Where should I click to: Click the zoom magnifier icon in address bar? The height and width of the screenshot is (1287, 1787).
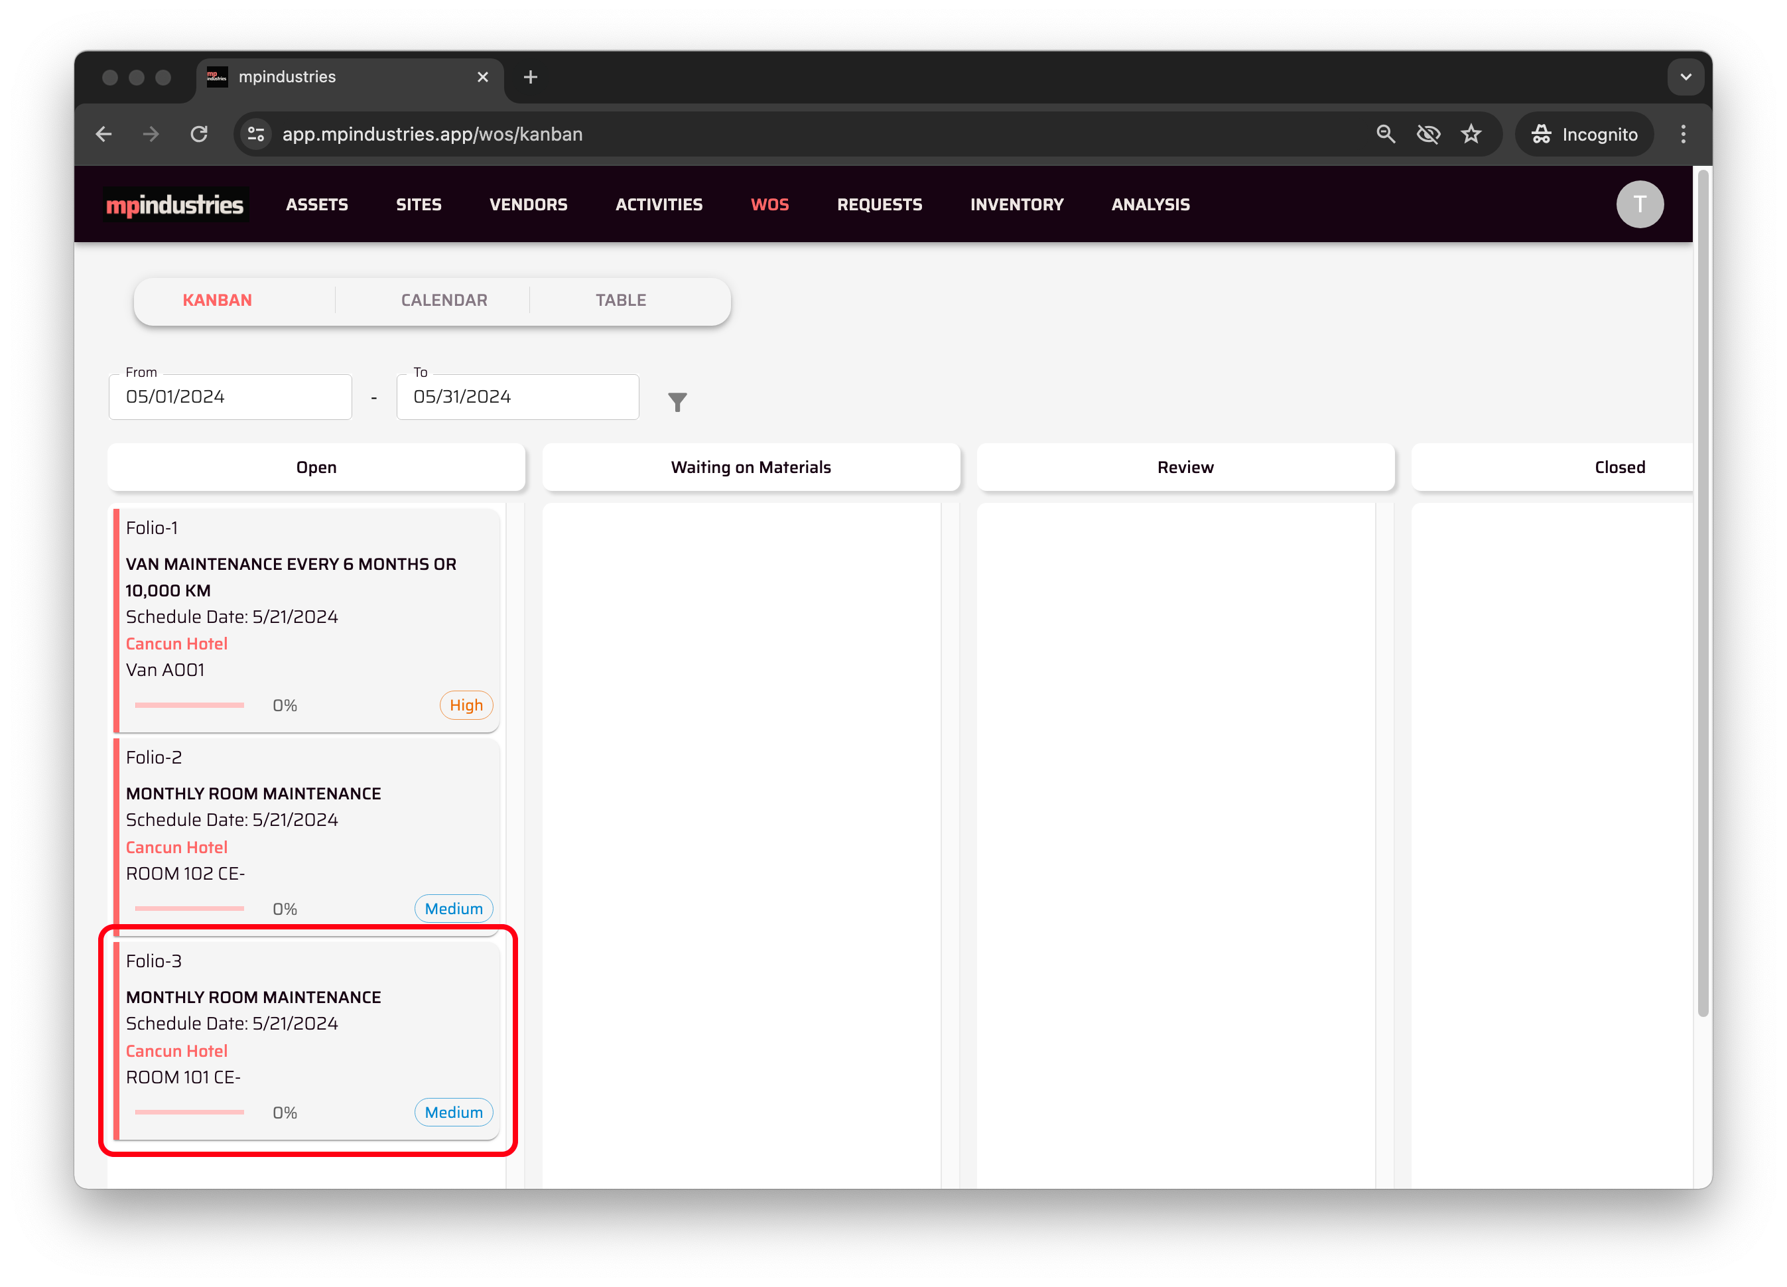[x=1385, y=134]
